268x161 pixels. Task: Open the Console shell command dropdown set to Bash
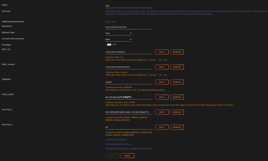[118, 39]
